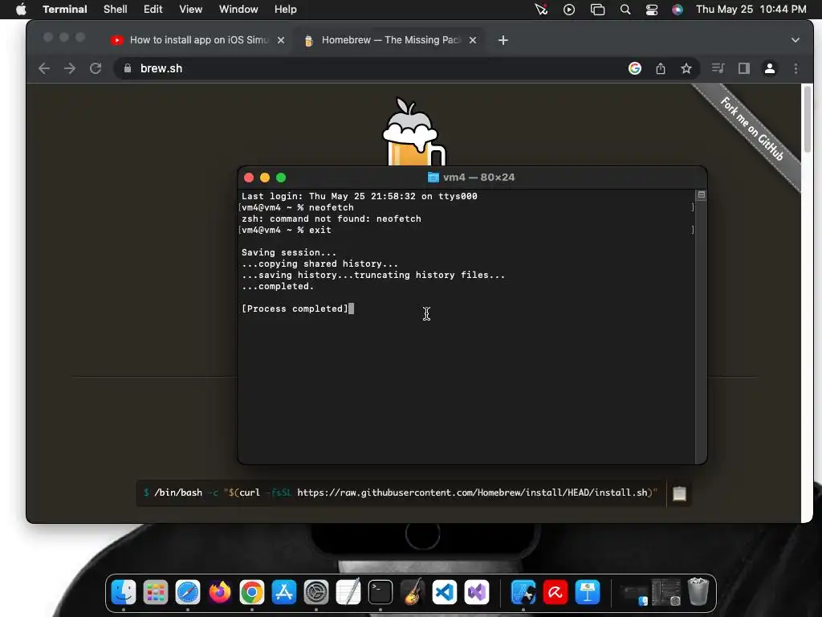Image resolution: width=822 pixels, height=617 pixels.
Task: Bookmark this page with star icon
Action: tap(686, 68)
